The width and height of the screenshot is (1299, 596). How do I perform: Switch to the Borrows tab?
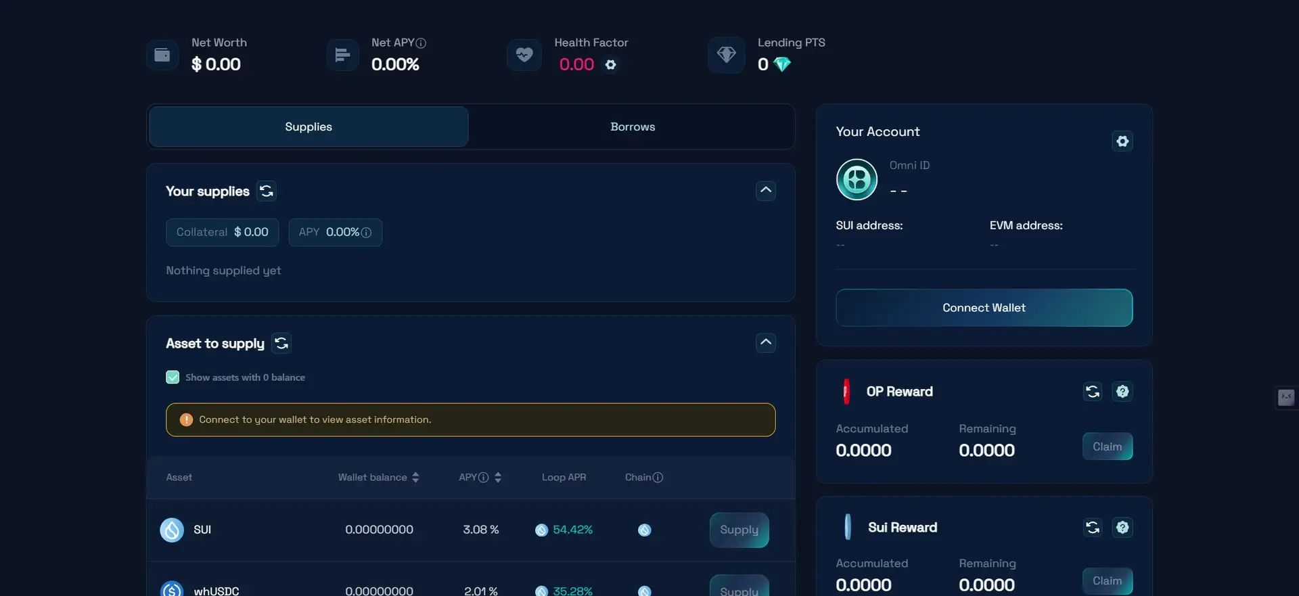632,127
